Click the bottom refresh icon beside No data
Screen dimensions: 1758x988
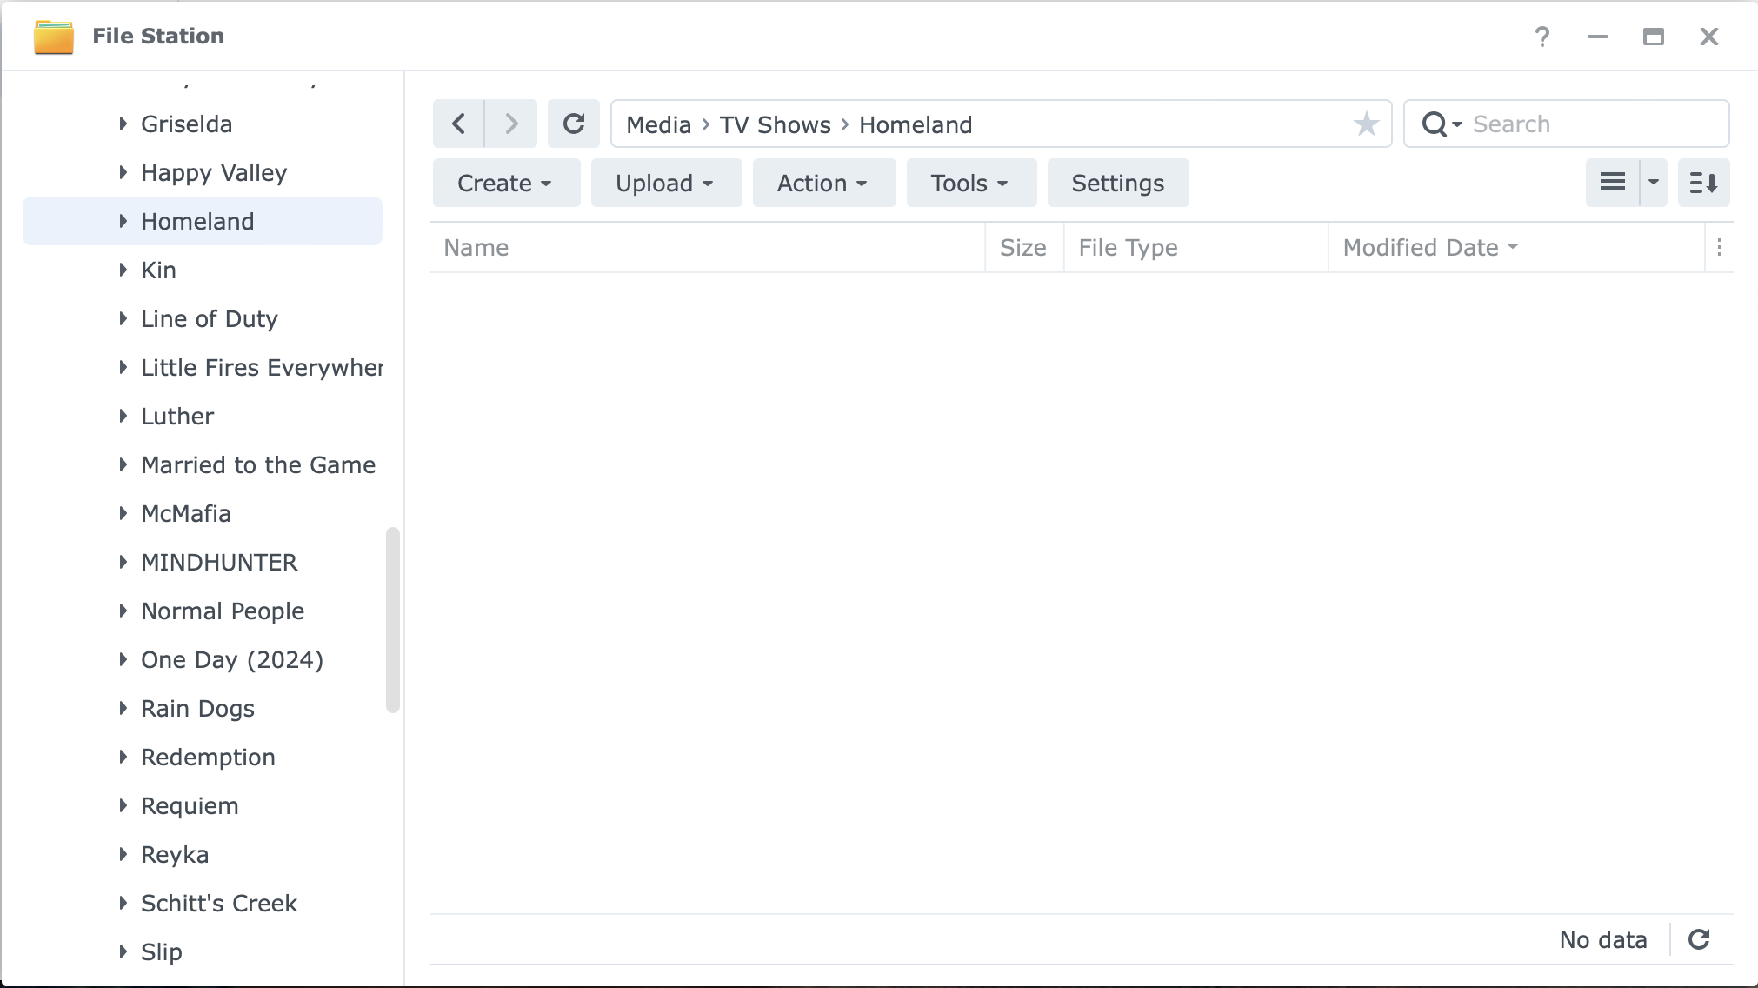click(1699, 939)
